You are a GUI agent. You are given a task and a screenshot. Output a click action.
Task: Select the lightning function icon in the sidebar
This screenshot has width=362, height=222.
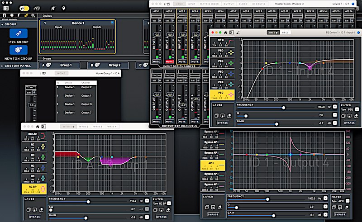[x=19, y=15]
